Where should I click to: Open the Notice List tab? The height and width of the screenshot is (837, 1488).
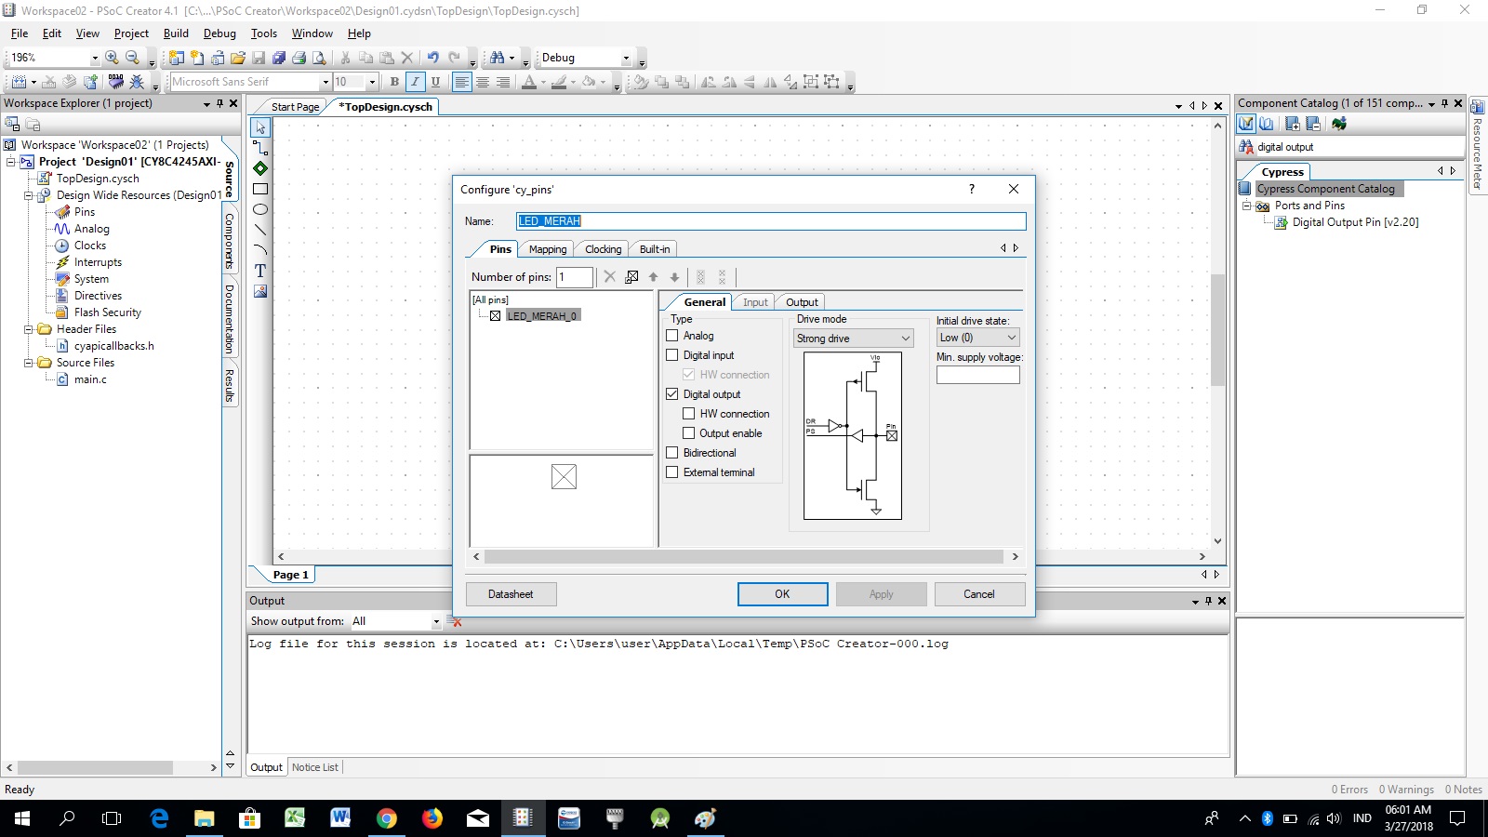[315, 767]
